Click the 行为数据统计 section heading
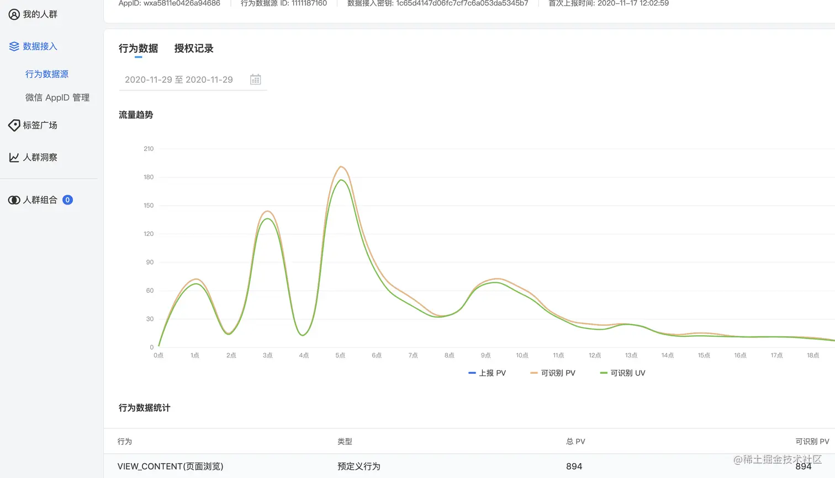This screenshot has width=835, height=478. tap(144, 408)
